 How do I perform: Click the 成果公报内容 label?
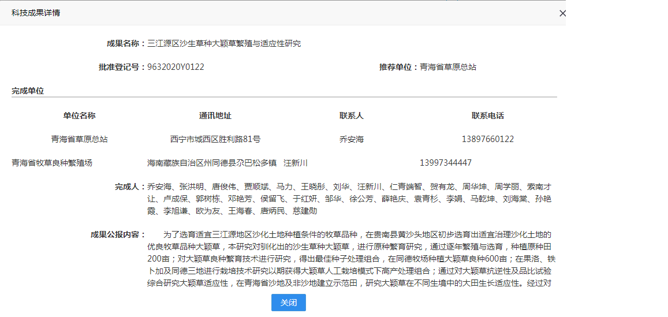click(x=118, y=234)
